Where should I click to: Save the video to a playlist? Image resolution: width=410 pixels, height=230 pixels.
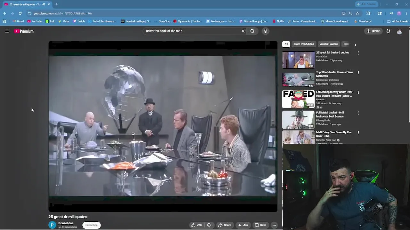[260, 225]
